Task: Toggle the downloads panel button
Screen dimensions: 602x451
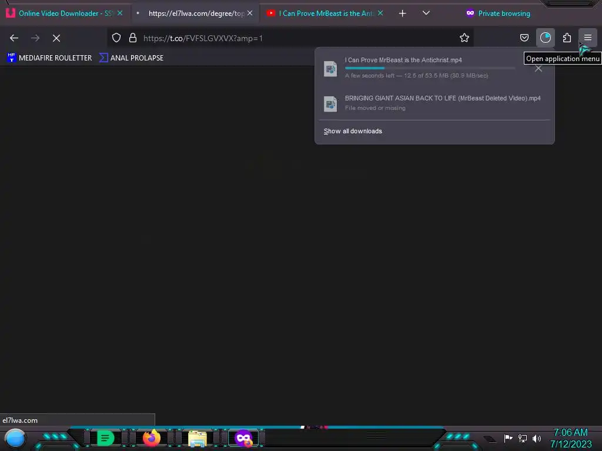Action: click(545, 38)
